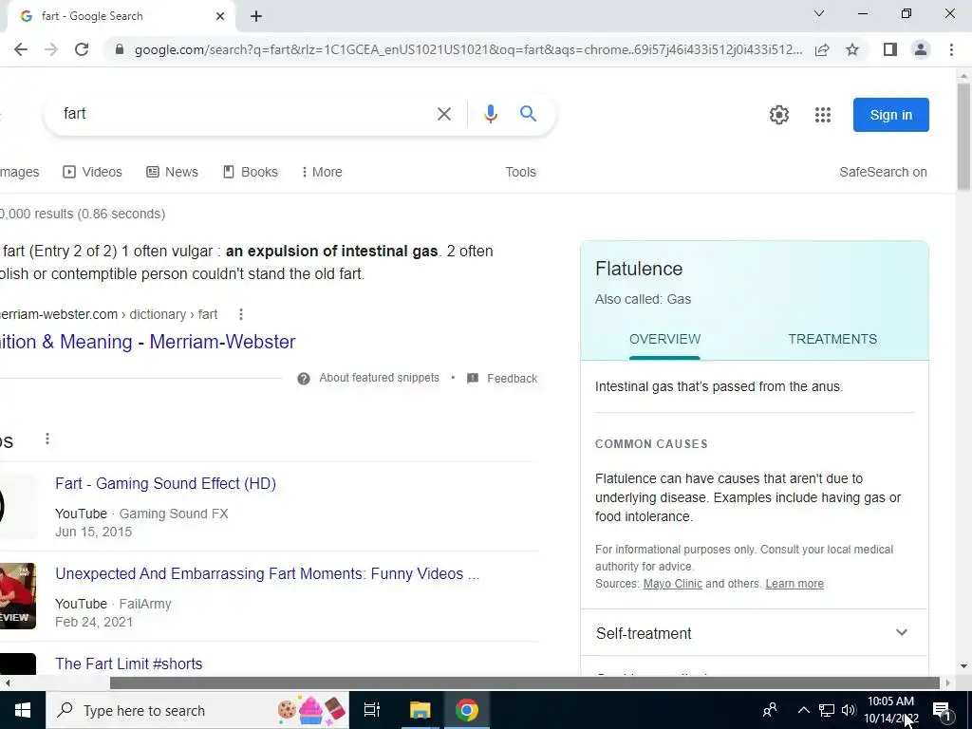
Task: Open Chrome side panel
Action: [890, 49]
